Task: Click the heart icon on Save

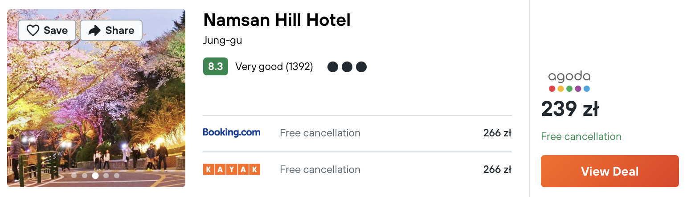Action: (33, 30)
